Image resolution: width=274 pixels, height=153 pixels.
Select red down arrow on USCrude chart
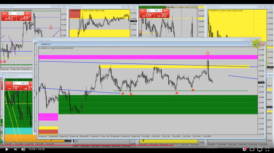click(51, 28)
